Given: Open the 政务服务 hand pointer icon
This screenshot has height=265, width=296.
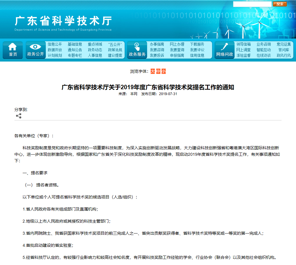Looking at the screenshot, I should tap(137, 50).
